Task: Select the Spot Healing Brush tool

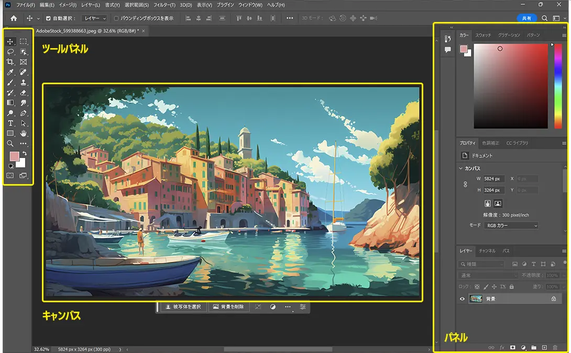Action: [23, 72]
